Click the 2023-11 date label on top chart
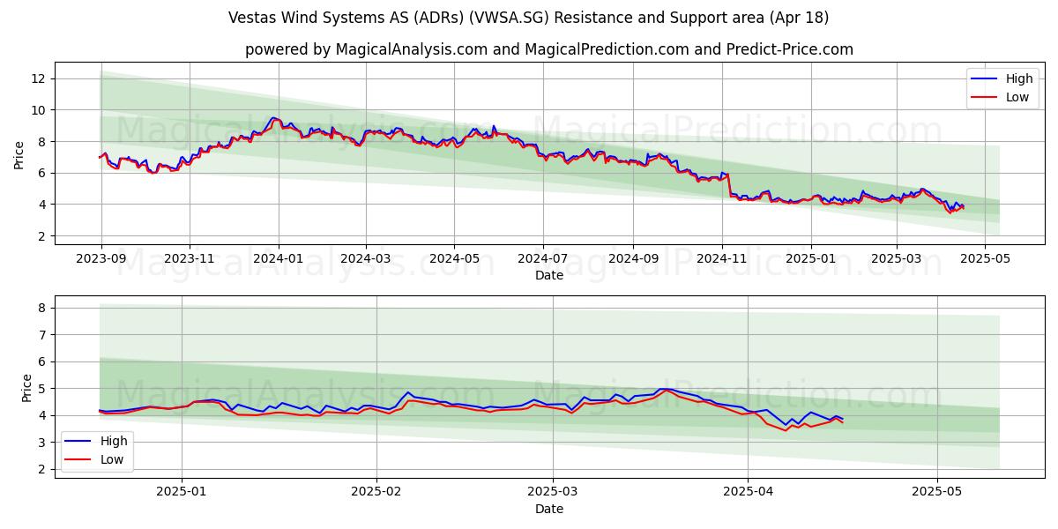This screenshot has height=529, width=1058. (x=190, y=259)
